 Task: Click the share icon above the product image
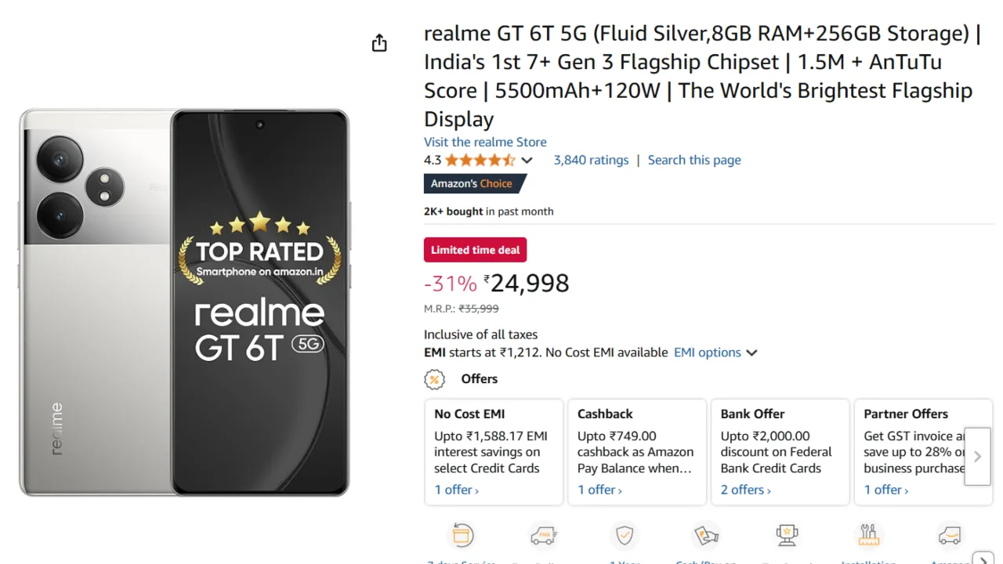pos(379,43)
